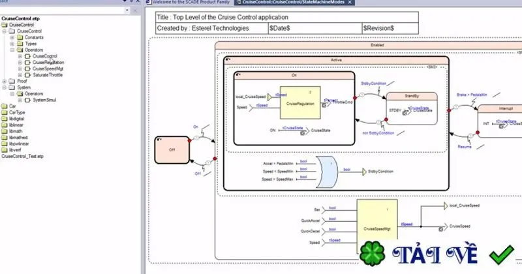The width and height of the screenshot is (522, 274).
Task: Collapse the System package
Action: click(5, 87)
